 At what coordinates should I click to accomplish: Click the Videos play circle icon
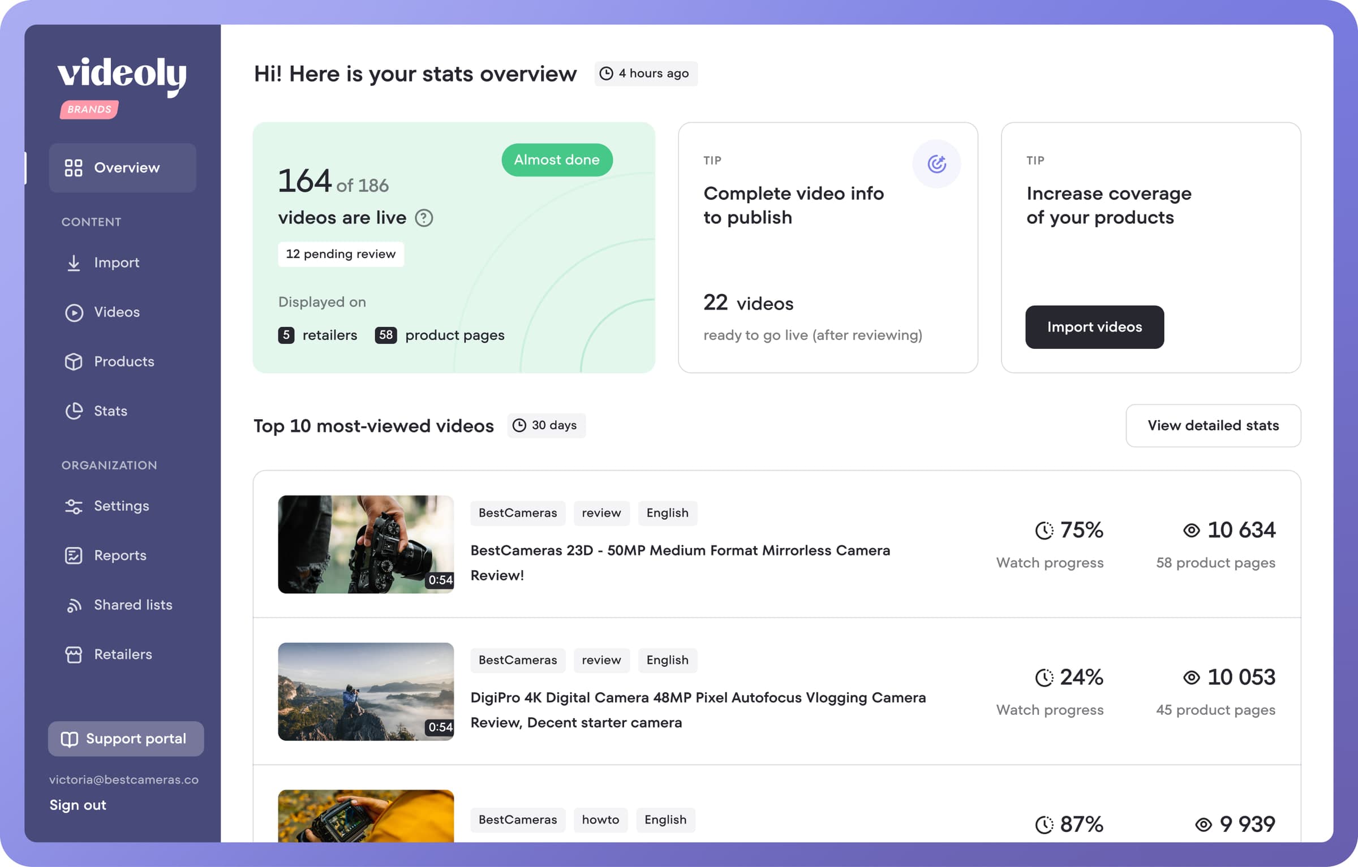point(74,312)
